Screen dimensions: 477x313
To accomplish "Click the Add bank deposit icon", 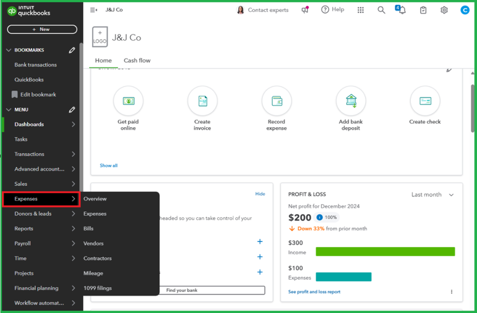I will point(351,101).
